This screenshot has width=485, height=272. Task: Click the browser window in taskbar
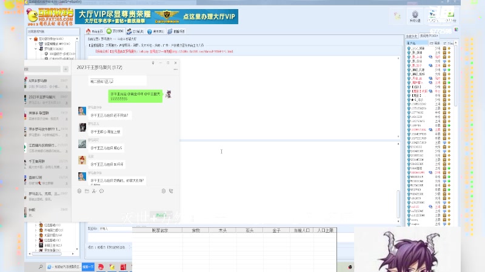64,267
